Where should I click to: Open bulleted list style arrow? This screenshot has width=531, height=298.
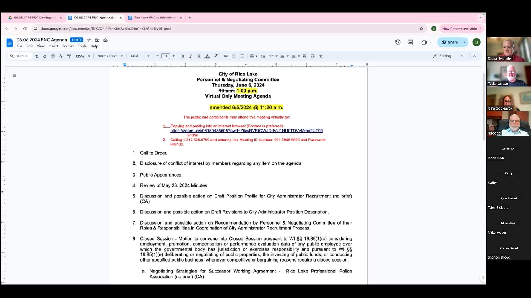[288, 56]
